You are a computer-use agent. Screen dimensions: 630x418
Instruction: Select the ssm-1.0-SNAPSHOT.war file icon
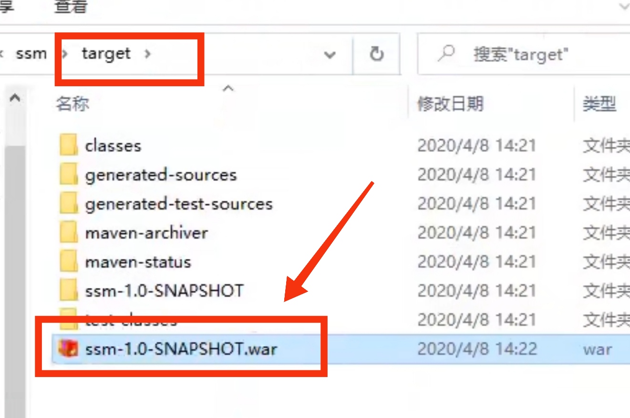[x=69, y=349]
